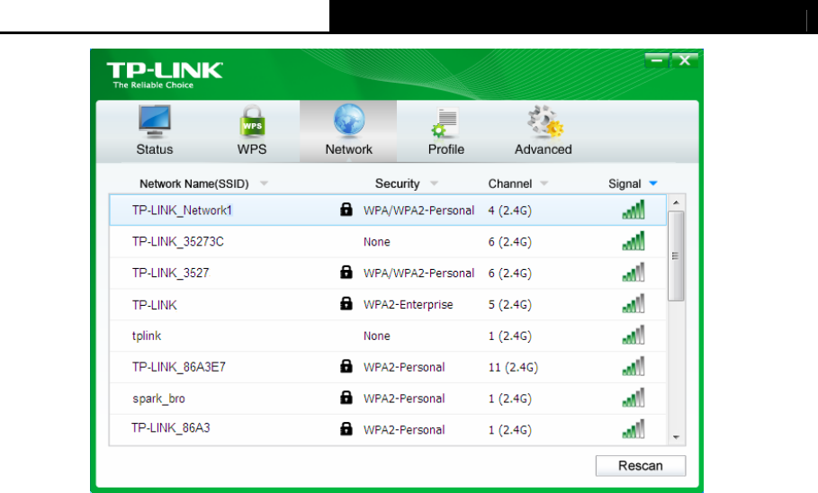Screen dimensions: 818x493
Task: Open the Profile document icon
Action: (445, 122)
